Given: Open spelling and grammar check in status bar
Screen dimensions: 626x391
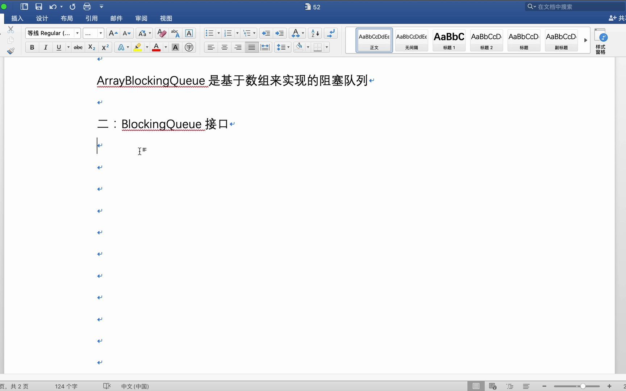Looking at the screenshot, I should 107,386.
